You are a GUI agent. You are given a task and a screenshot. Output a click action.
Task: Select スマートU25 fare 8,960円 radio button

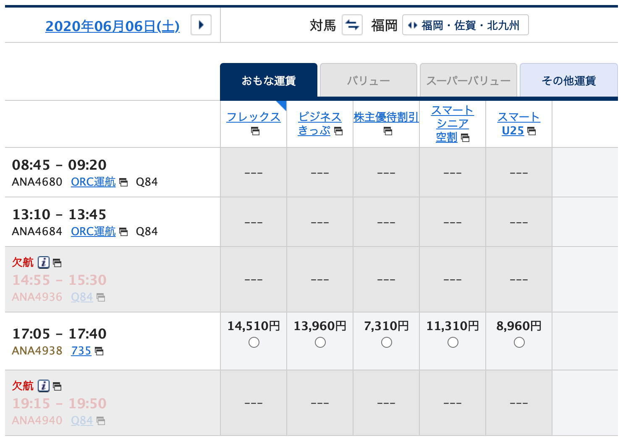tap(519, 343)
